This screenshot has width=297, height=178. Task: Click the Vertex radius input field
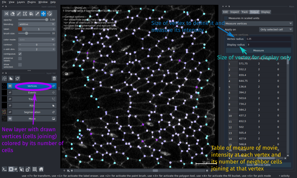pos(268,39)
